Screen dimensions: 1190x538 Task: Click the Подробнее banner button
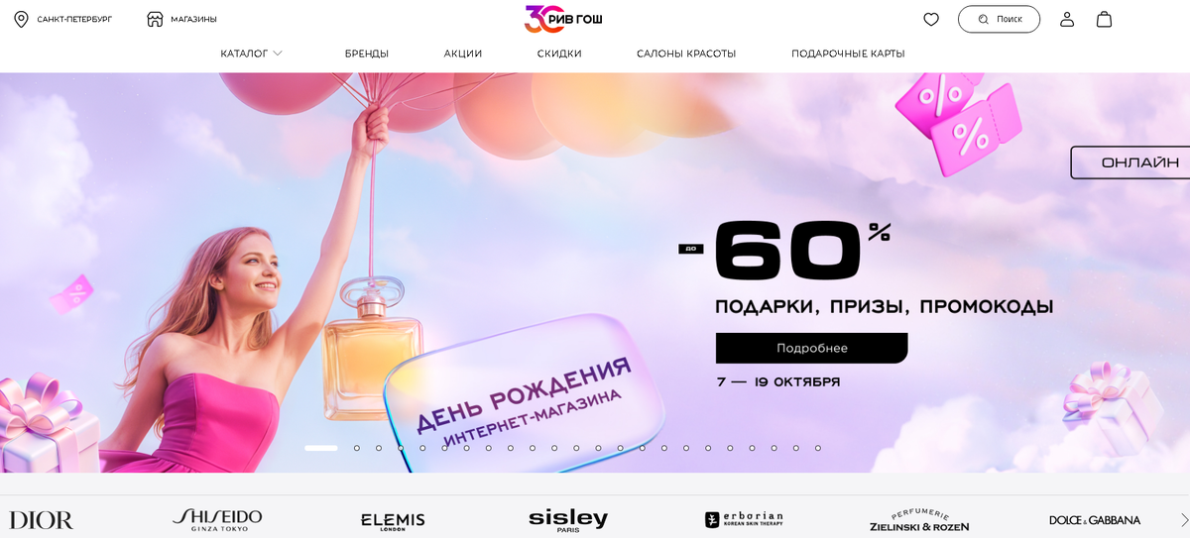811,348
